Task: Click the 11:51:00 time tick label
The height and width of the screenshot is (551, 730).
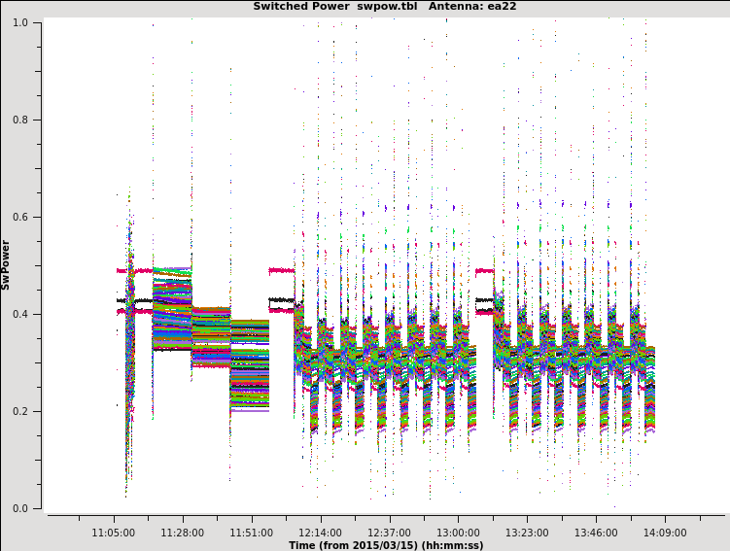Action: [x=252, y=533]
